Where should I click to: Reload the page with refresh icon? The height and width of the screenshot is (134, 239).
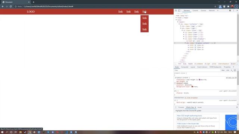pyautogui.click(x=11, y=7)
